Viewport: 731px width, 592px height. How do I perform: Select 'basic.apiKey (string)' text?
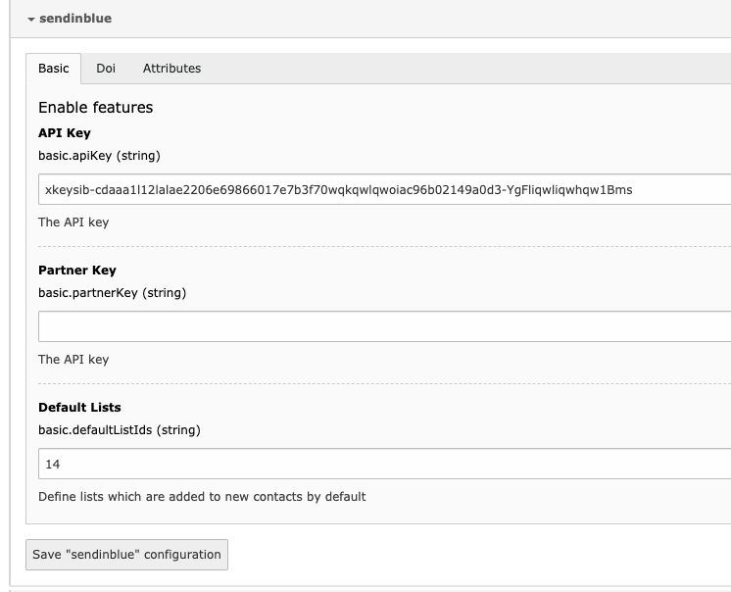99,156
